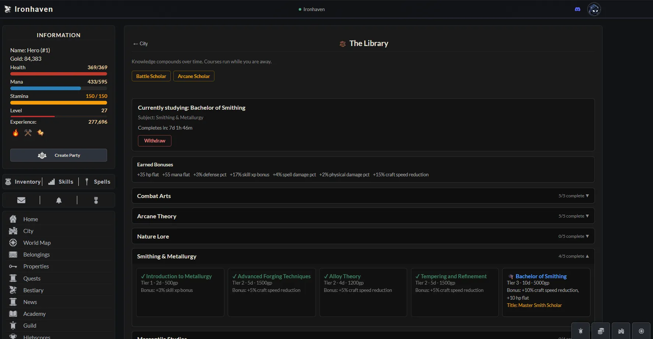Click the Alloy Theory course card
This screenshot has height=339, width=653.
pos(363,292)
